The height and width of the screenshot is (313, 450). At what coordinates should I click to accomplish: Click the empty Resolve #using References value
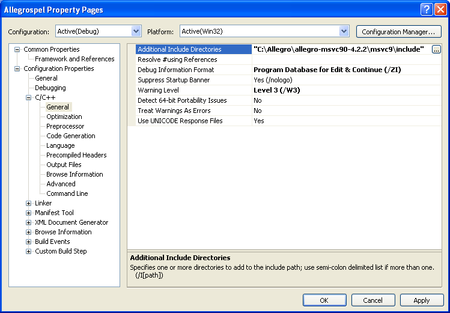pos(347,59)
